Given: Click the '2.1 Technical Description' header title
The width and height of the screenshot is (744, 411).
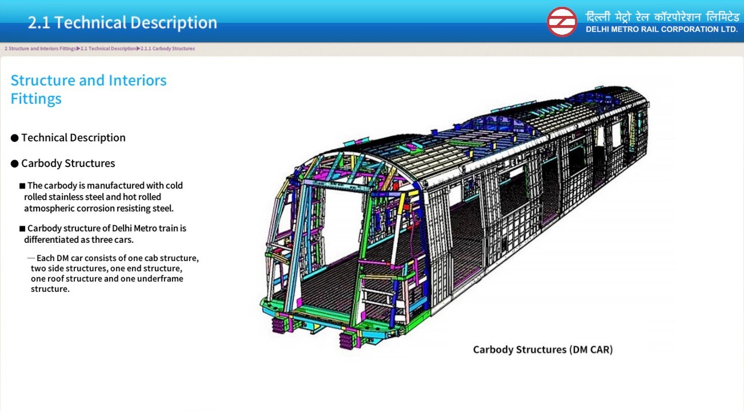Looking at the screenshot, I should (123, 23).
